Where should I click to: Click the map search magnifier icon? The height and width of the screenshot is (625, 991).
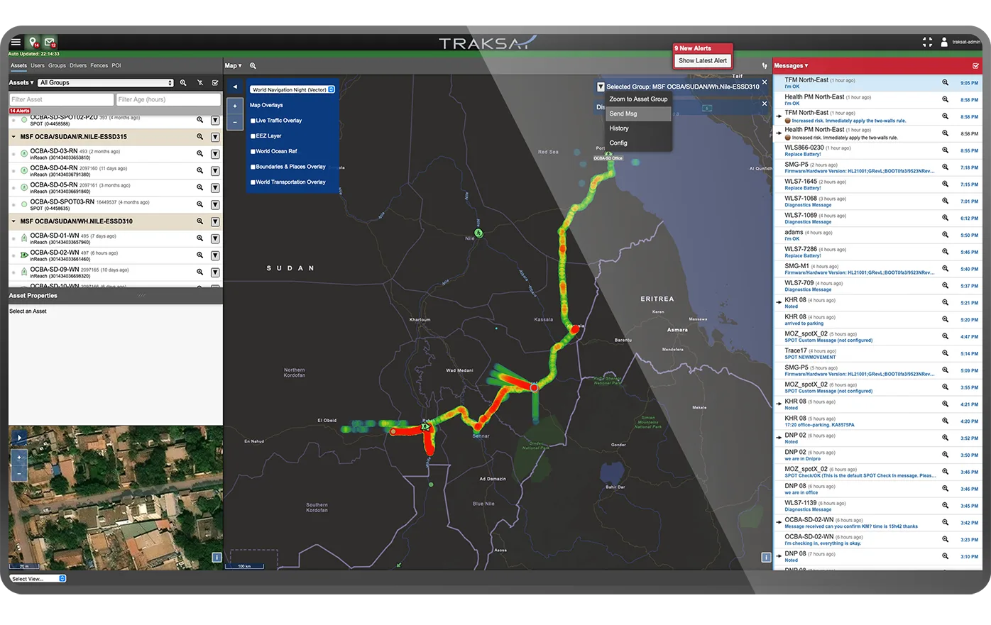pos(253,66)
